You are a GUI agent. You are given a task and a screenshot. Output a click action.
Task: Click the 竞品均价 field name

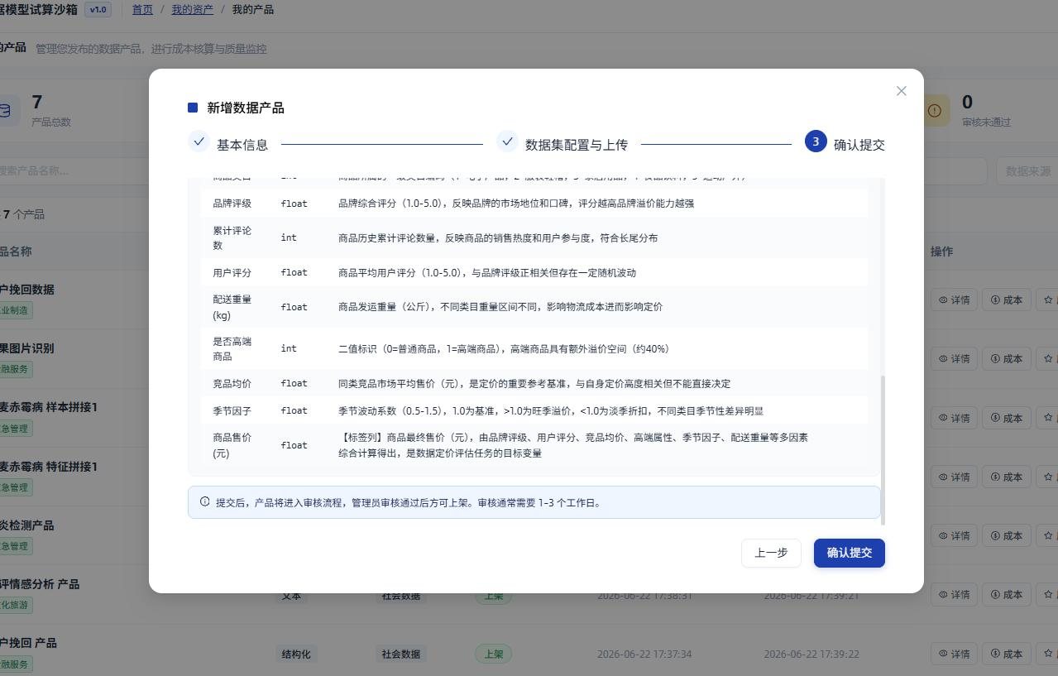(x=232, y=384)
